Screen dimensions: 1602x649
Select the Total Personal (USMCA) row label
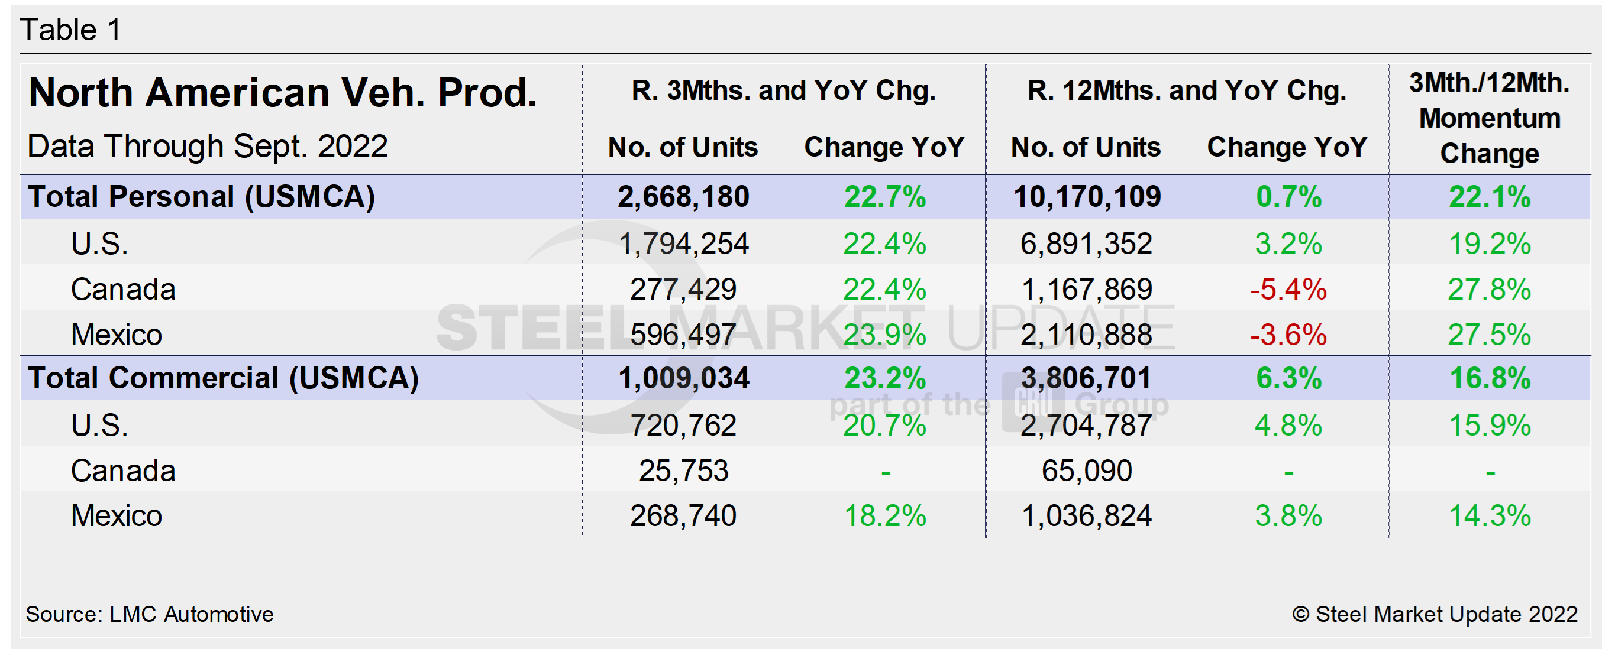[202, 197]
